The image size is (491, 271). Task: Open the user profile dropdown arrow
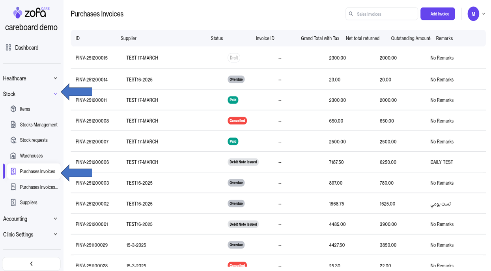click(x=484, y=14)
